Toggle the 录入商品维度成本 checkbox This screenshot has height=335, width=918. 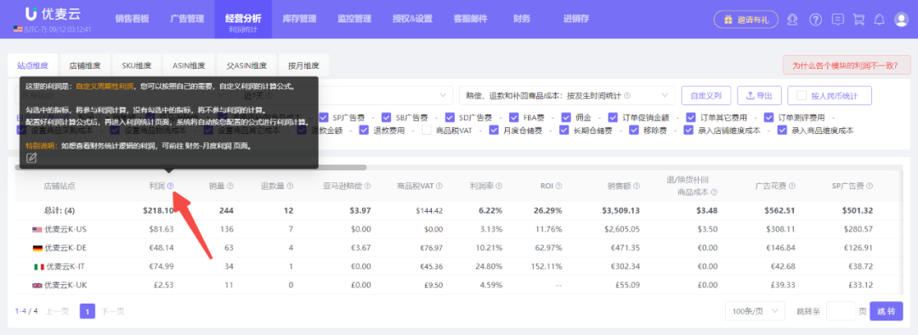point(782,131)
